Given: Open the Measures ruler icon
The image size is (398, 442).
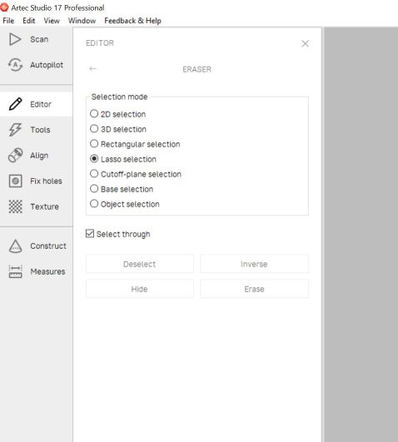Looking at the screenshot, I should pos(15,271).
